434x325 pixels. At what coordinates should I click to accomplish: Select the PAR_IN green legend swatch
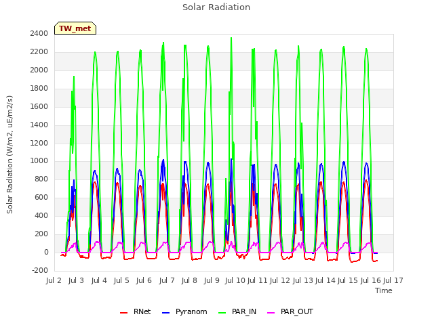tap(222, 313)
